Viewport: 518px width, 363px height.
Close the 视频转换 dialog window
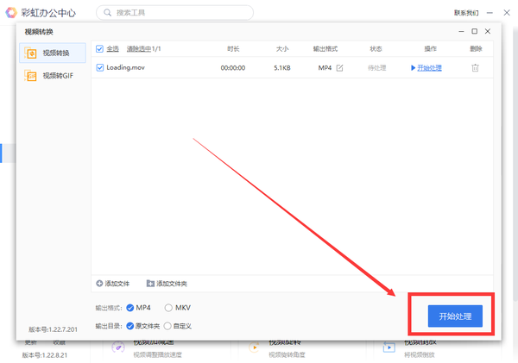coord(487,31)
